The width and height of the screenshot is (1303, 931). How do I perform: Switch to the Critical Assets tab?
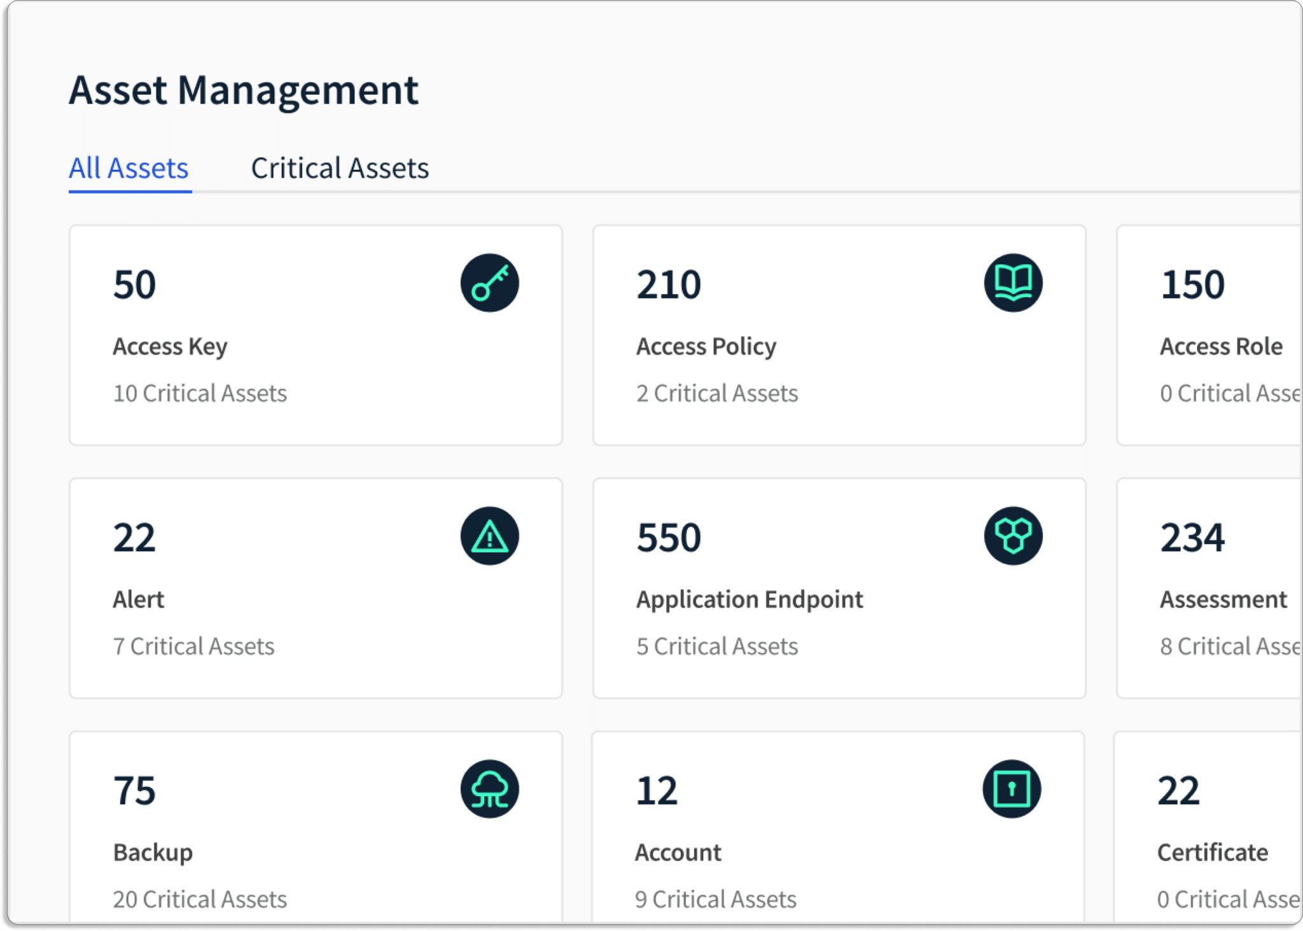pyautogui.click(x=340, y=169)
